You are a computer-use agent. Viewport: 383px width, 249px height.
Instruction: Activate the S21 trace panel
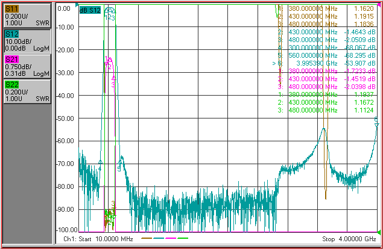27,67
